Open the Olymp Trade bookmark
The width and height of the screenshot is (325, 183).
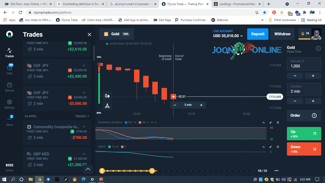click(67, 20)
